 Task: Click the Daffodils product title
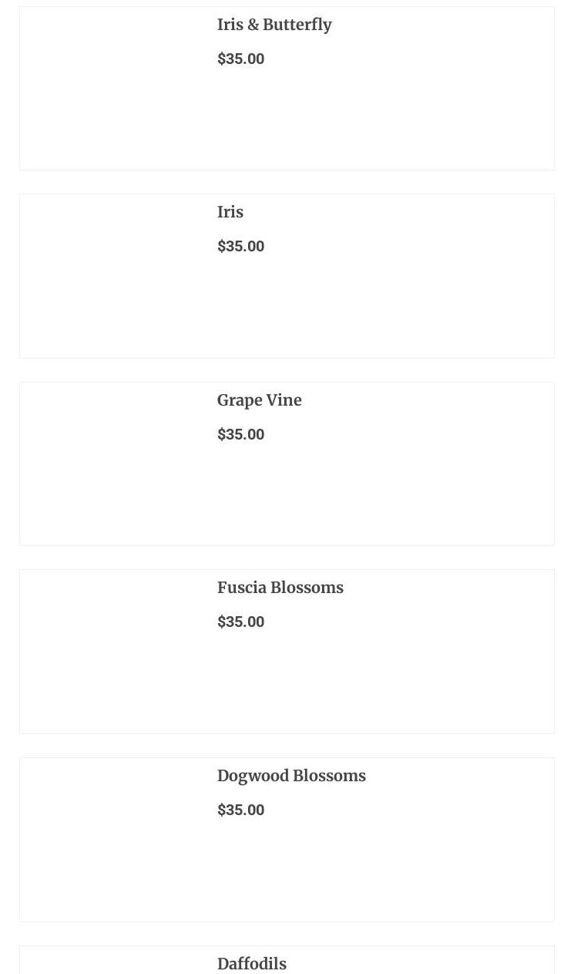pos(251,964)
